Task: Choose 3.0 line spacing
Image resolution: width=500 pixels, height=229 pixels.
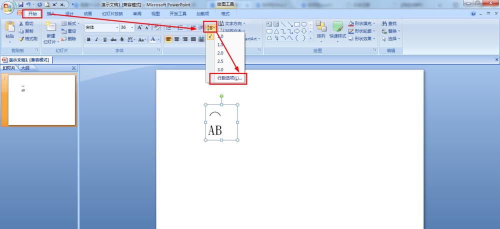Action: pos(225,69)
